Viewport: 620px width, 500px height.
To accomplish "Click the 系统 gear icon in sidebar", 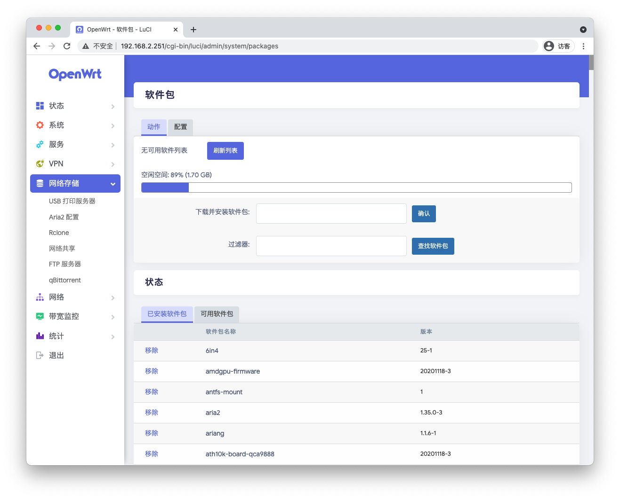I will click(x=40, y=125).
